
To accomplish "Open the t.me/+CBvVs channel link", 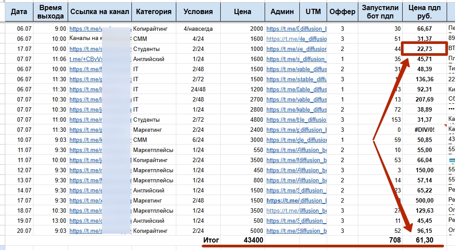I will pos(86,59).
